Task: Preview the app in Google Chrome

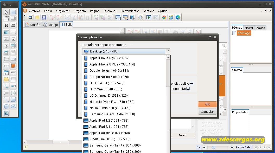Action: (x=164, y=17)
